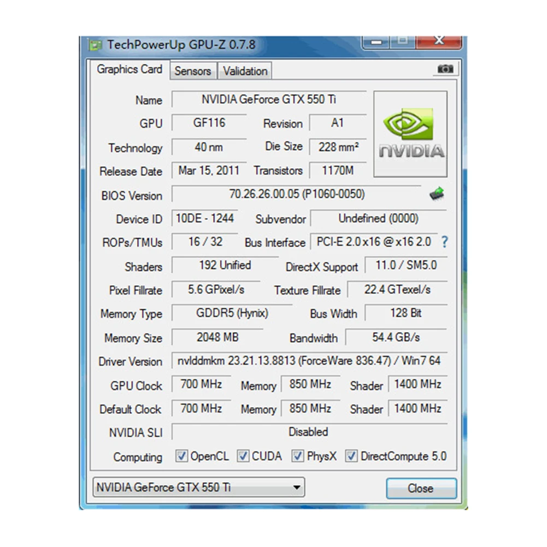Click the DirectX Support field 11.0 / SM5.0
Viewport: 547px width, 547px height.
pos(406,266)
